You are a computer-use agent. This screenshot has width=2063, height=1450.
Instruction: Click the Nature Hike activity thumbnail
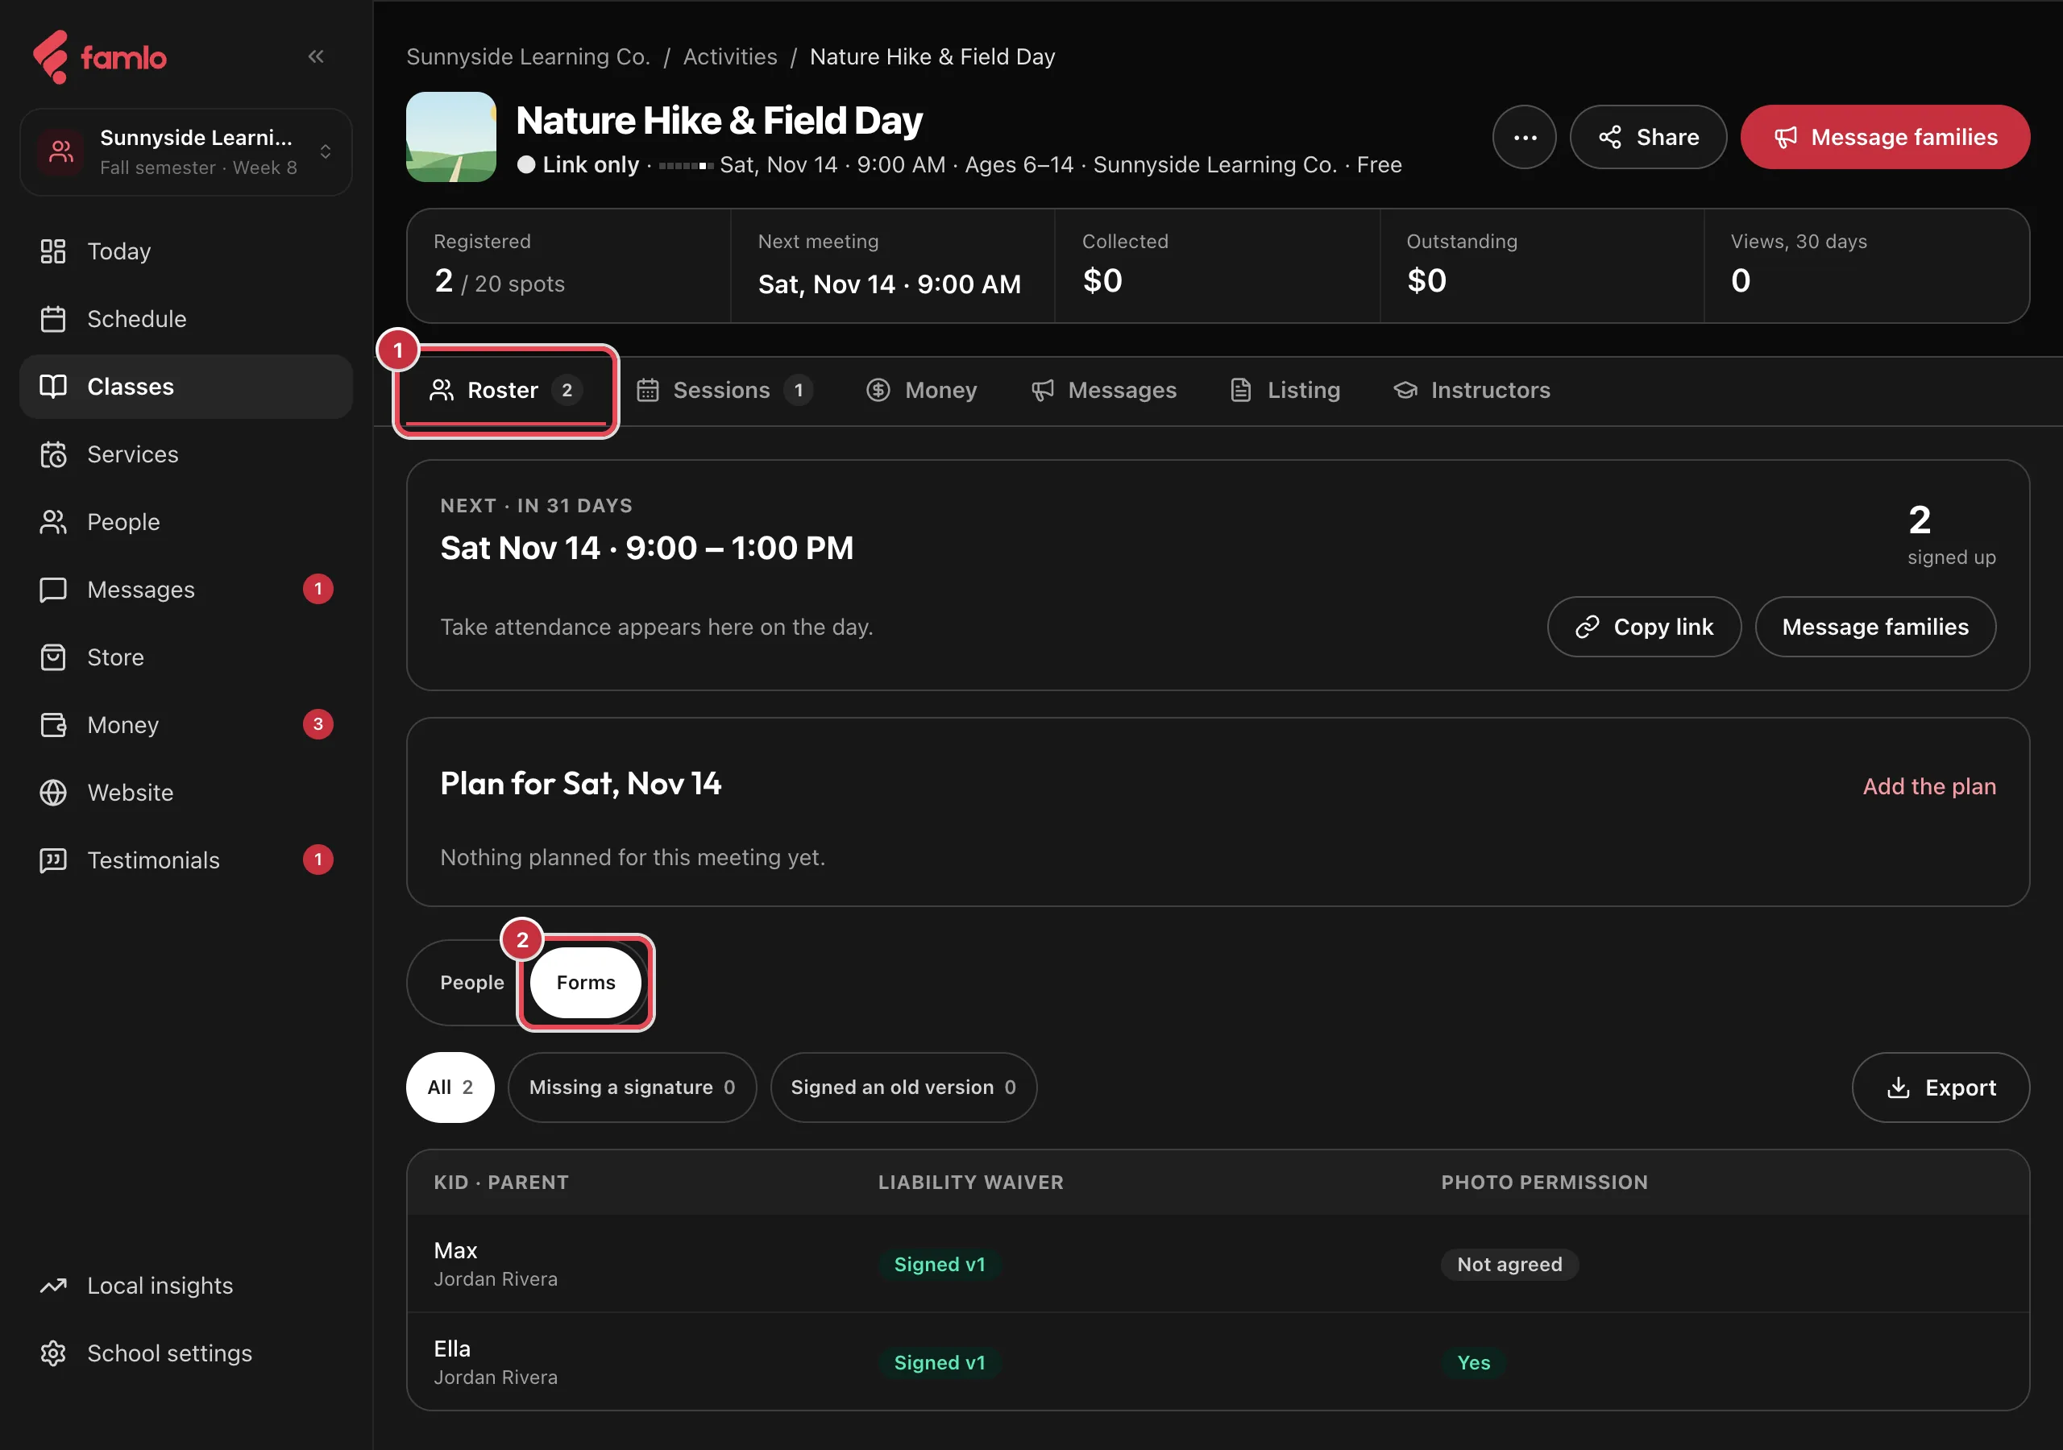coord(451,138)
